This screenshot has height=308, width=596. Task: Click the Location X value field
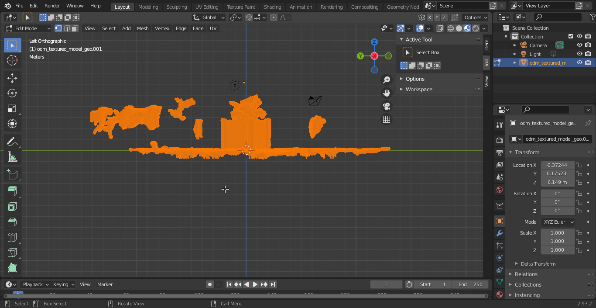557,165
